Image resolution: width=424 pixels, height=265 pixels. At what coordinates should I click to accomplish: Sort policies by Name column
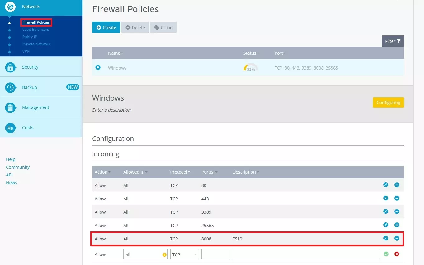tap(115, 53)
